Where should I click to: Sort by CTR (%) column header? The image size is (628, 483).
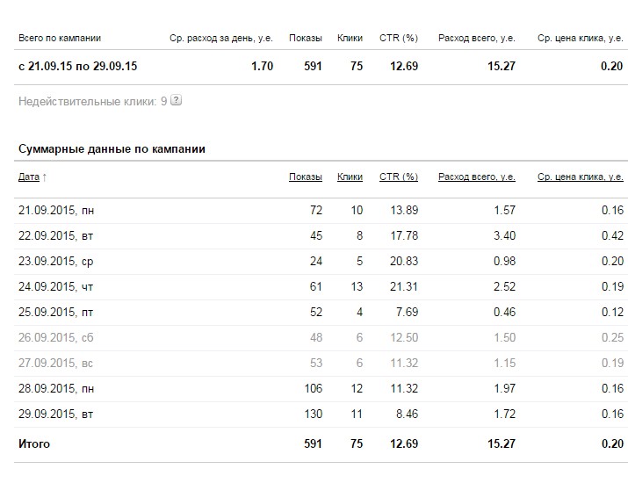tap(399, 177)
